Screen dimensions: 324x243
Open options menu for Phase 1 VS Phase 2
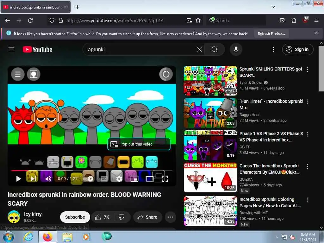(x=307, y=134)
